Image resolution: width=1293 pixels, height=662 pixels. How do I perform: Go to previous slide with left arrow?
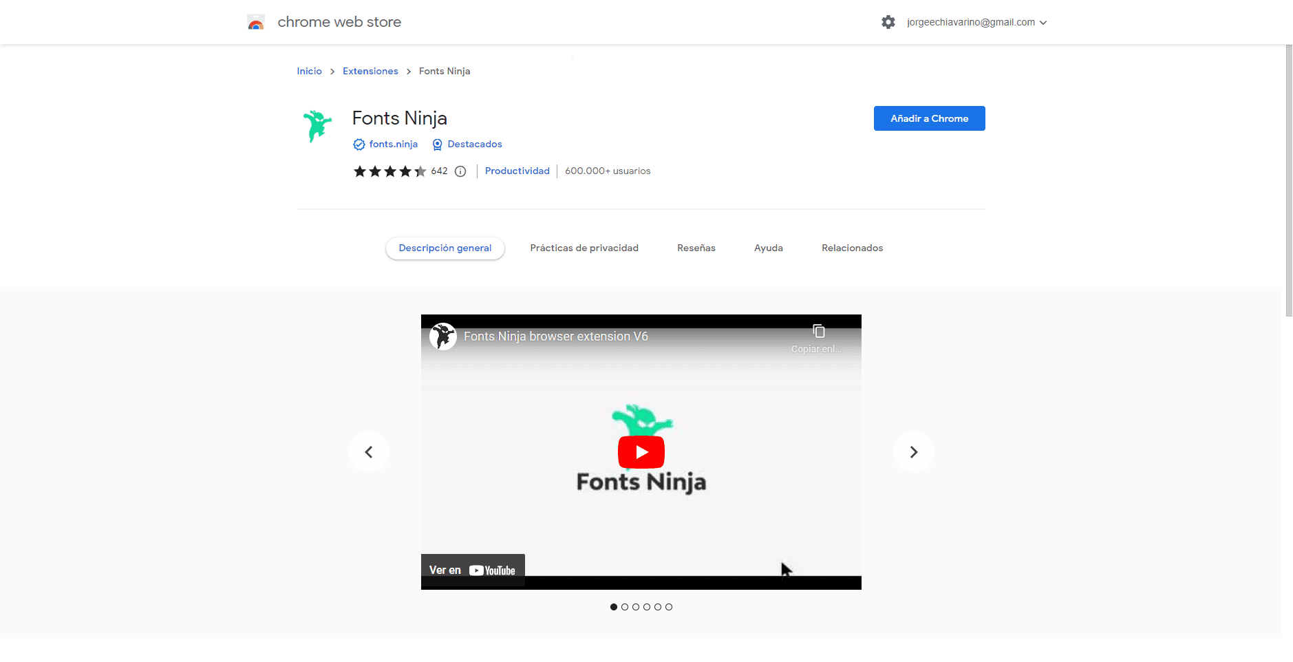[369, 452]
